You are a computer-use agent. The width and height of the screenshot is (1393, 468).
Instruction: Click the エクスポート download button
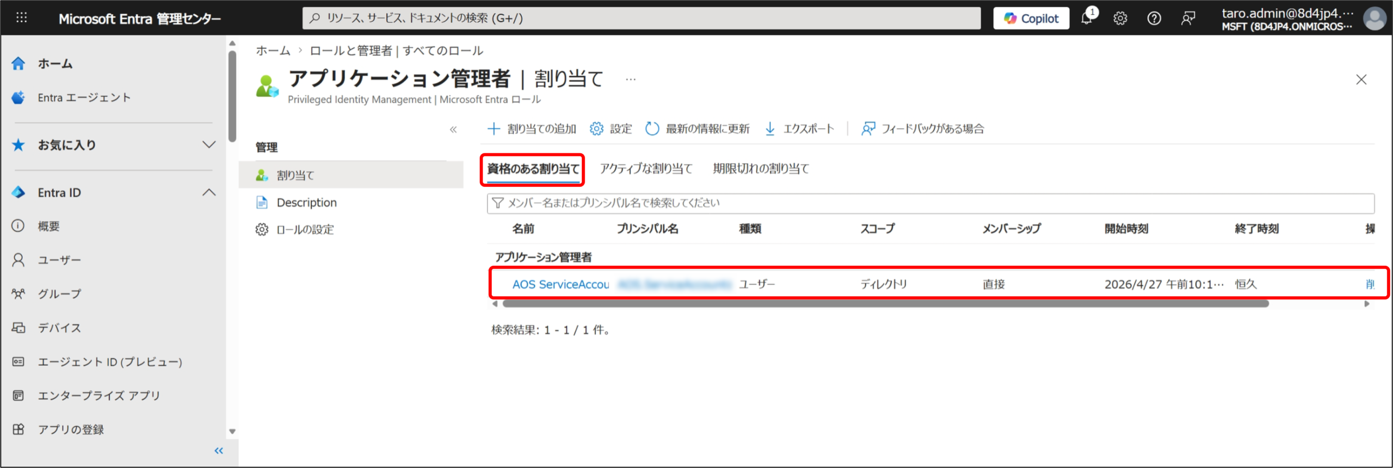799,129
